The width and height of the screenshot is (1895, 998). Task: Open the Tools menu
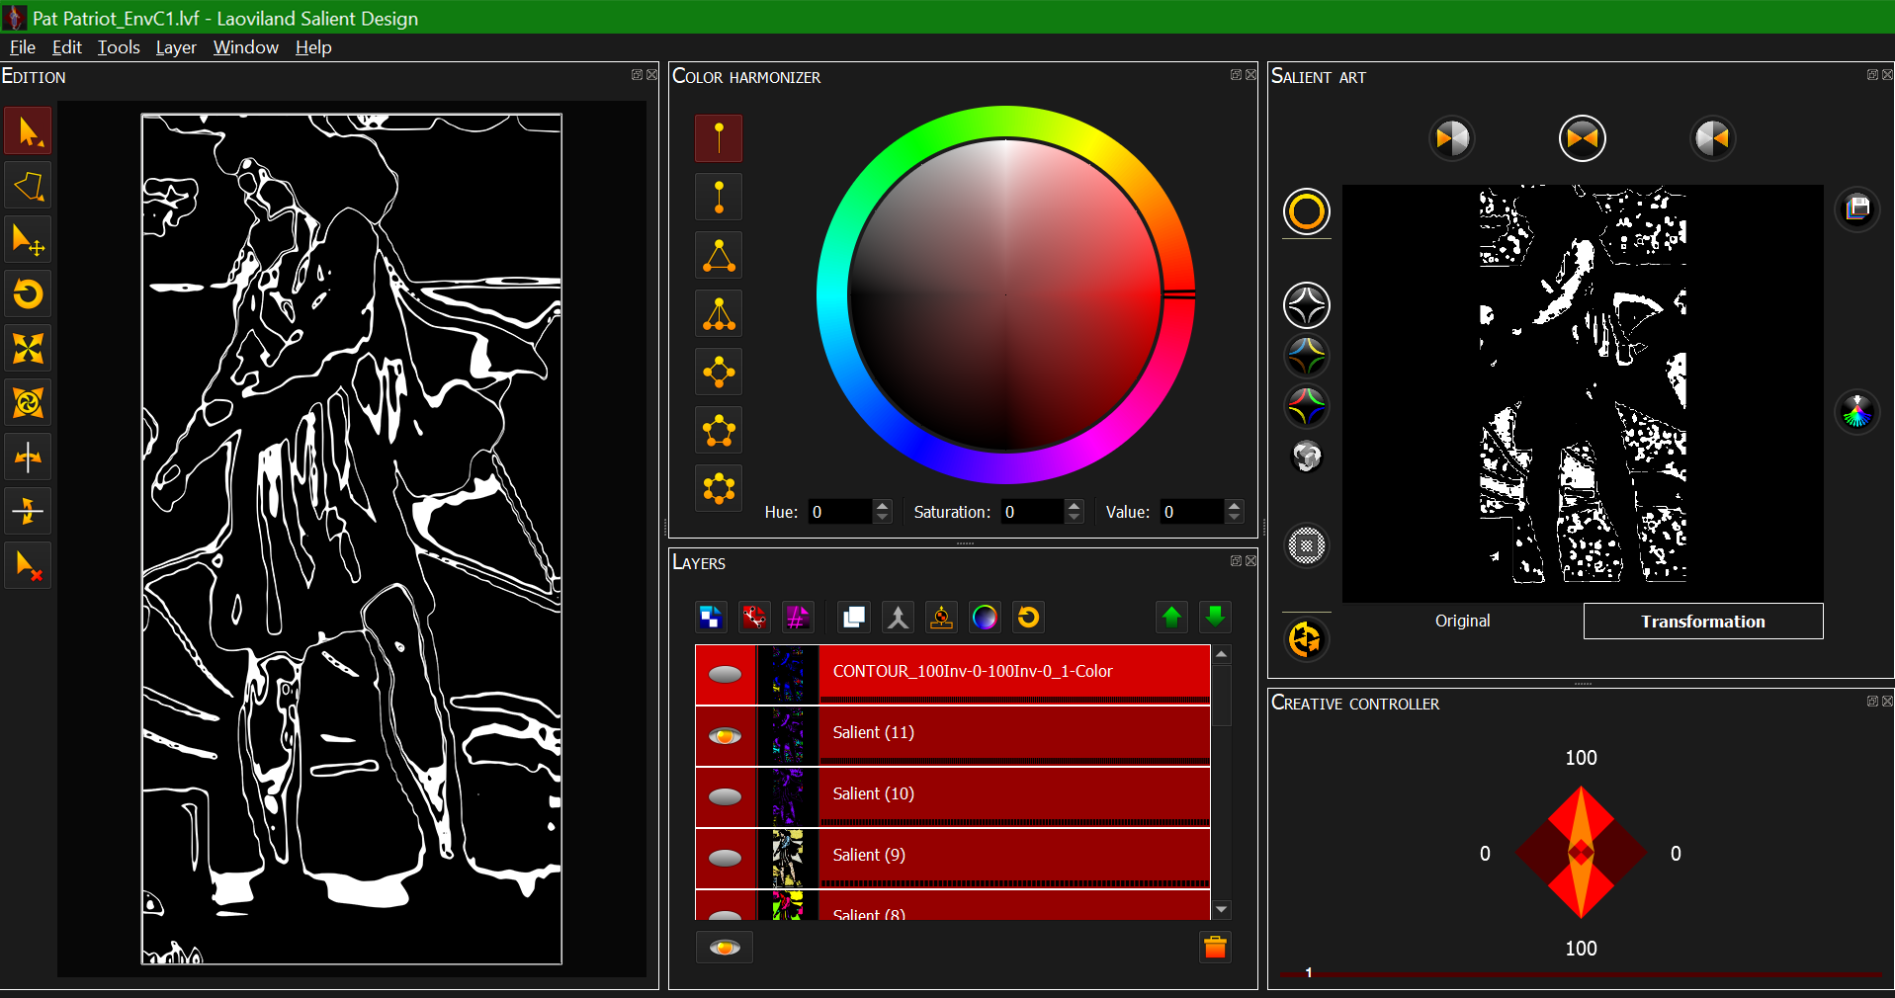coord(119,47)
